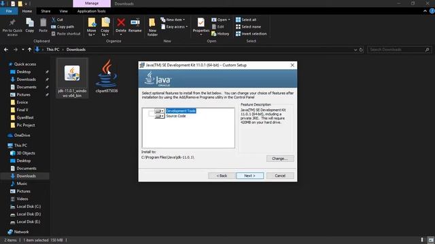435x244 pixels.
Task: Click Edit in the ribbon
Action: point(217,26)
